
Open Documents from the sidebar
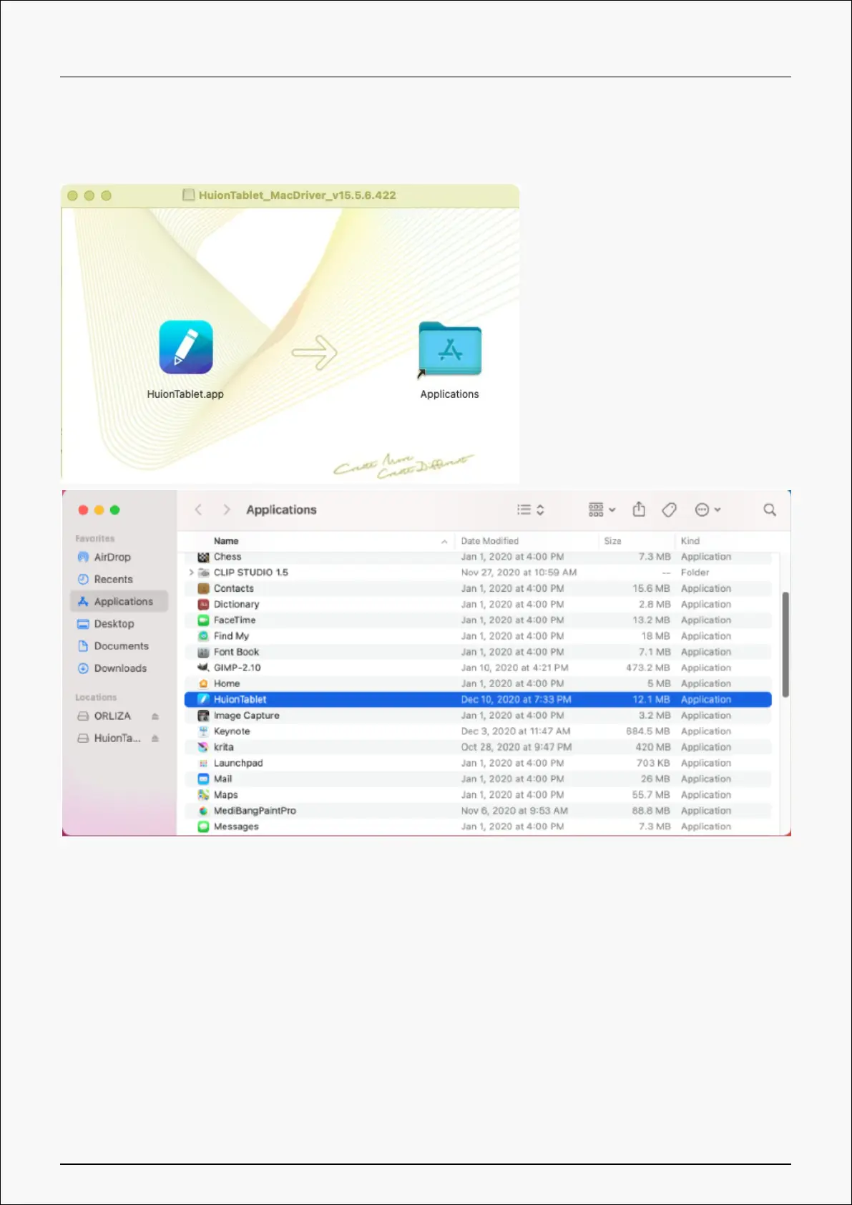click(113, 646)
